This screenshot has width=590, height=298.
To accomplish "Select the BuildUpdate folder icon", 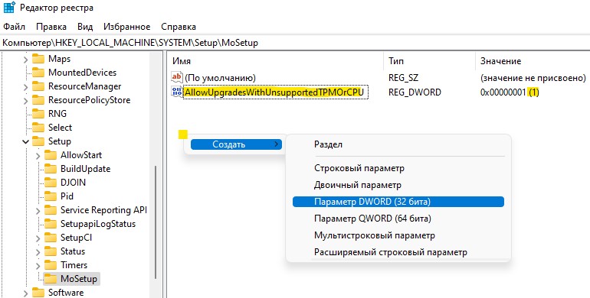I will pyautogui.click(x=51, y=169).
